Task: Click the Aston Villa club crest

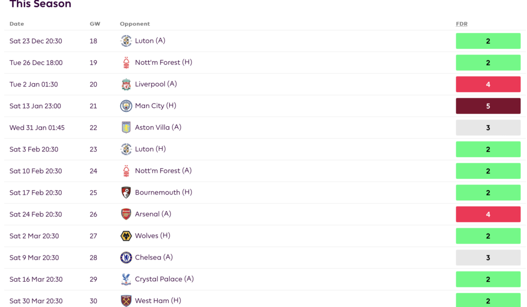Action: coord(126,128)
